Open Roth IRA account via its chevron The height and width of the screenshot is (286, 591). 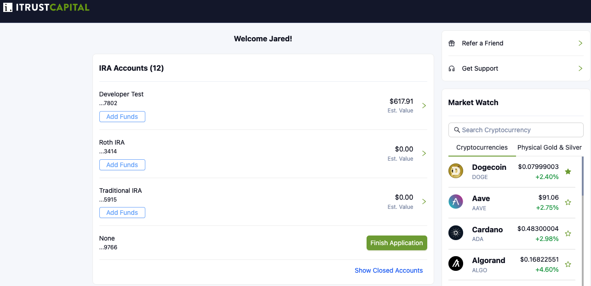(424, 153)
